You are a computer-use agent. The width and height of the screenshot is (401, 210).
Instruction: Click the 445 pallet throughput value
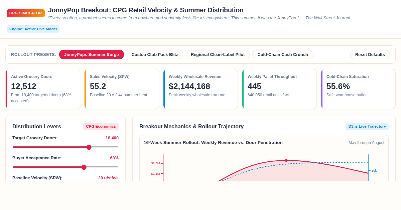(x=254, y=86)
